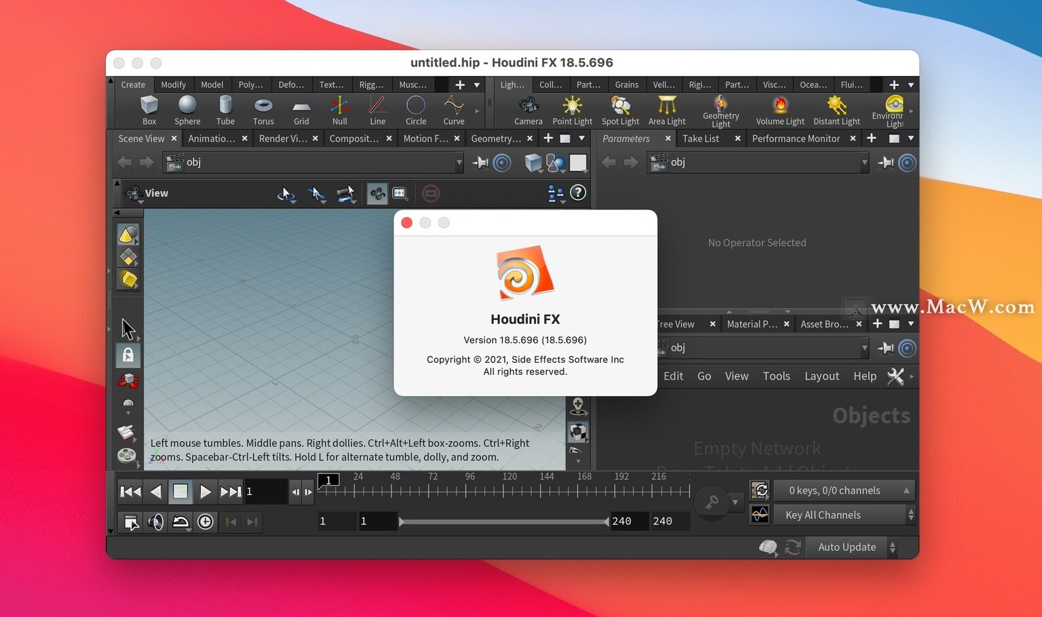Viewport: 1042px width, 617px height.
Task: Click the current frame number field
Action: pos(266,491)
